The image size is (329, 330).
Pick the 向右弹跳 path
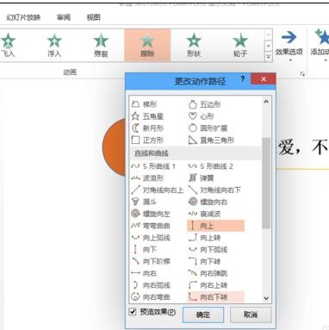tap(208, 273)
